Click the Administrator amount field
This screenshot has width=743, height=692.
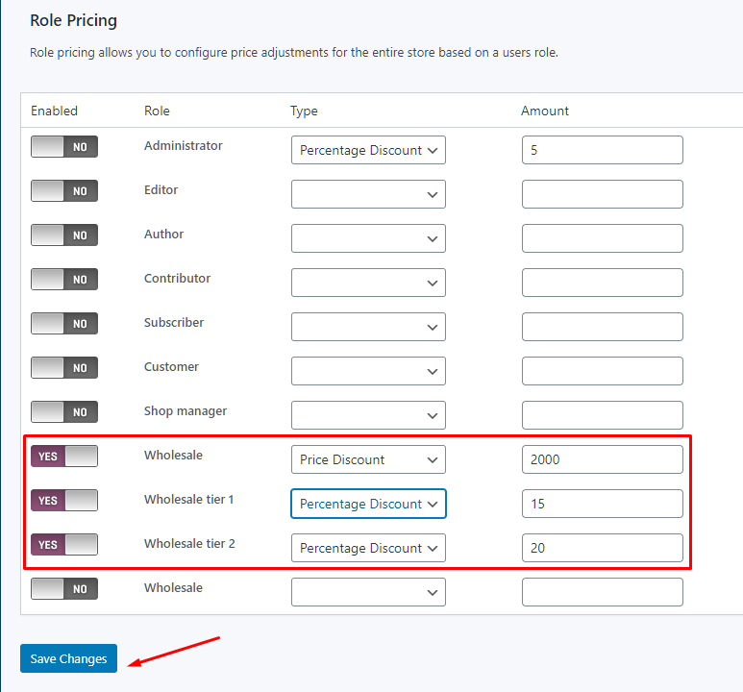(x=602, y=150)
